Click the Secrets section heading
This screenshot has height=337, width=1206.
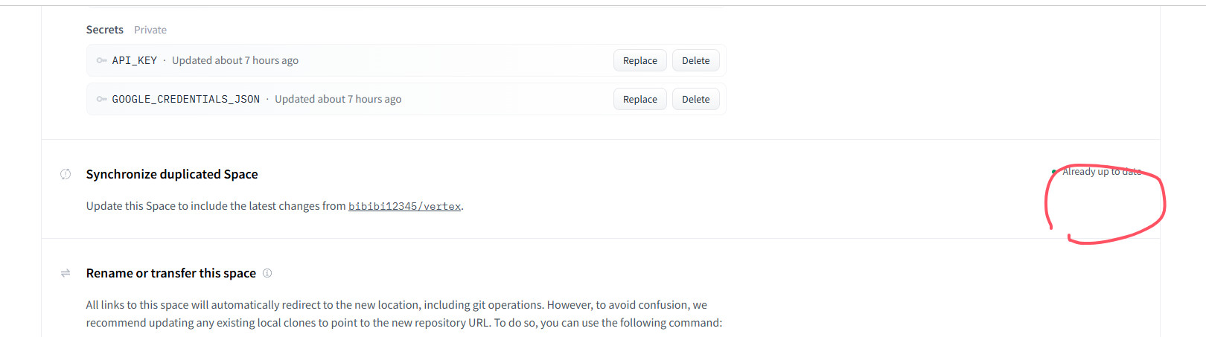[x=105, y=30]
